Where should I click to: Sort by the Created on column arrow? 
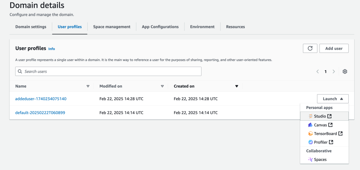tap(237, 86)
